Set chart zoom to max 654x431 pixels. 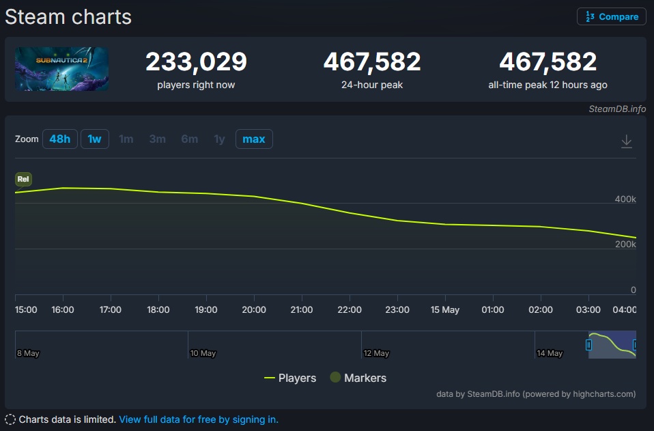point(254,139)
